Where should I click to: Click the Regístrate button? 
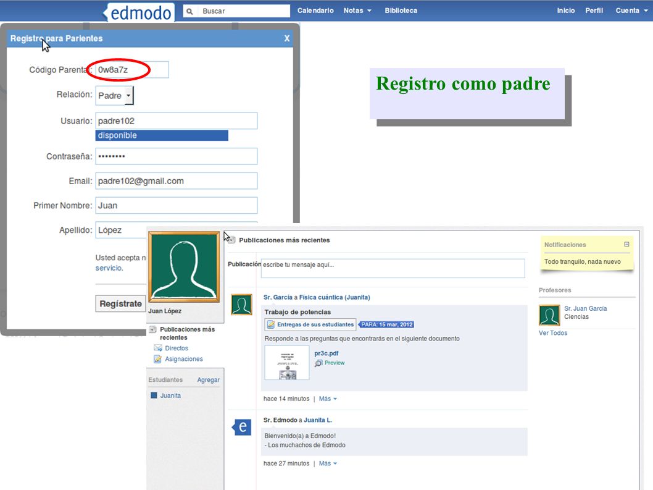[x=120, y=303]
